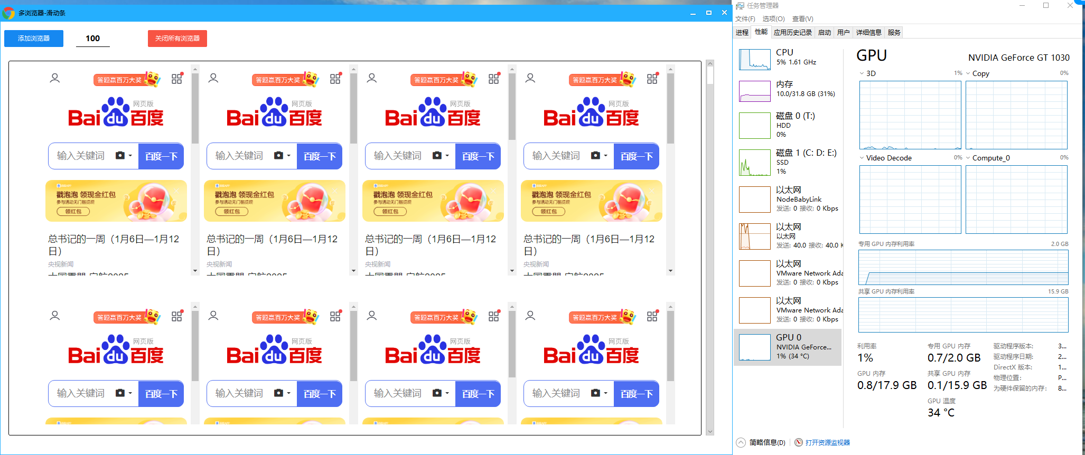The image size is (1085, 455).
Task: Click the camera image-search icon in the fourth bottom-row pane
Action: 596,393
